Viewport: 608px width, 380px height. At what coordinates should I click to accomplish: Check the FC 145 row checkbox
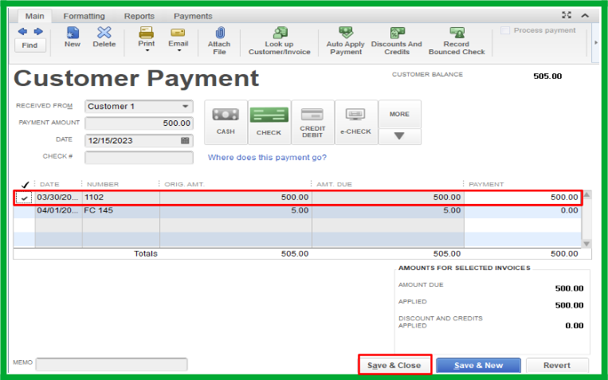pos(24,210)
